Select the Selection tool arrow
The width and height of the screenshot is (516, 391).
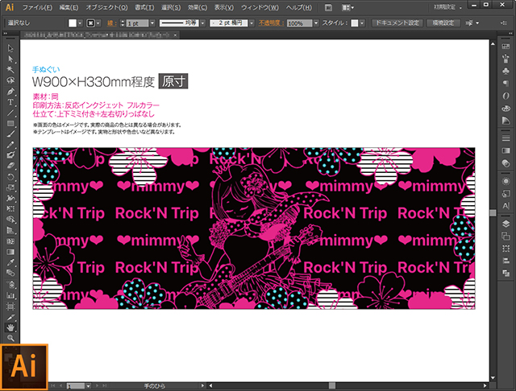click(x=10, y=48)
